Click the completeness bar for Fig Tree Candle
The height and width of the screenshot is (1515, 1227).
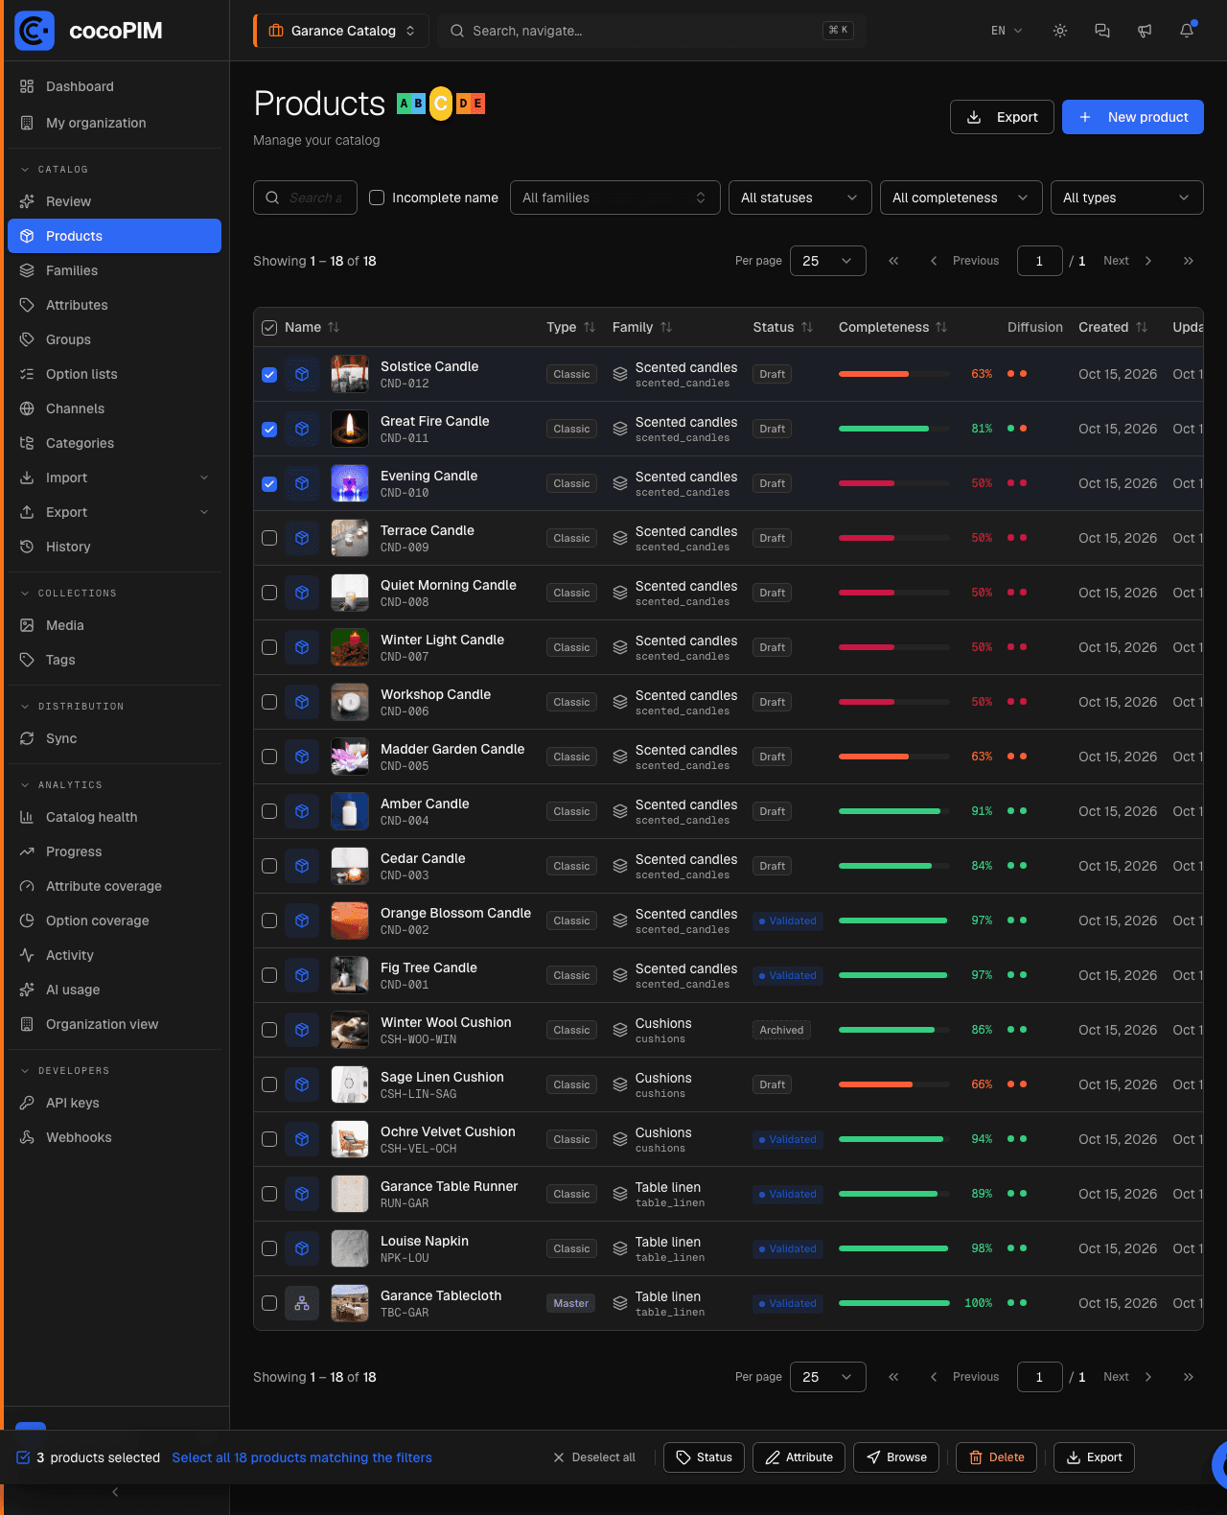(x=893, y=975)
